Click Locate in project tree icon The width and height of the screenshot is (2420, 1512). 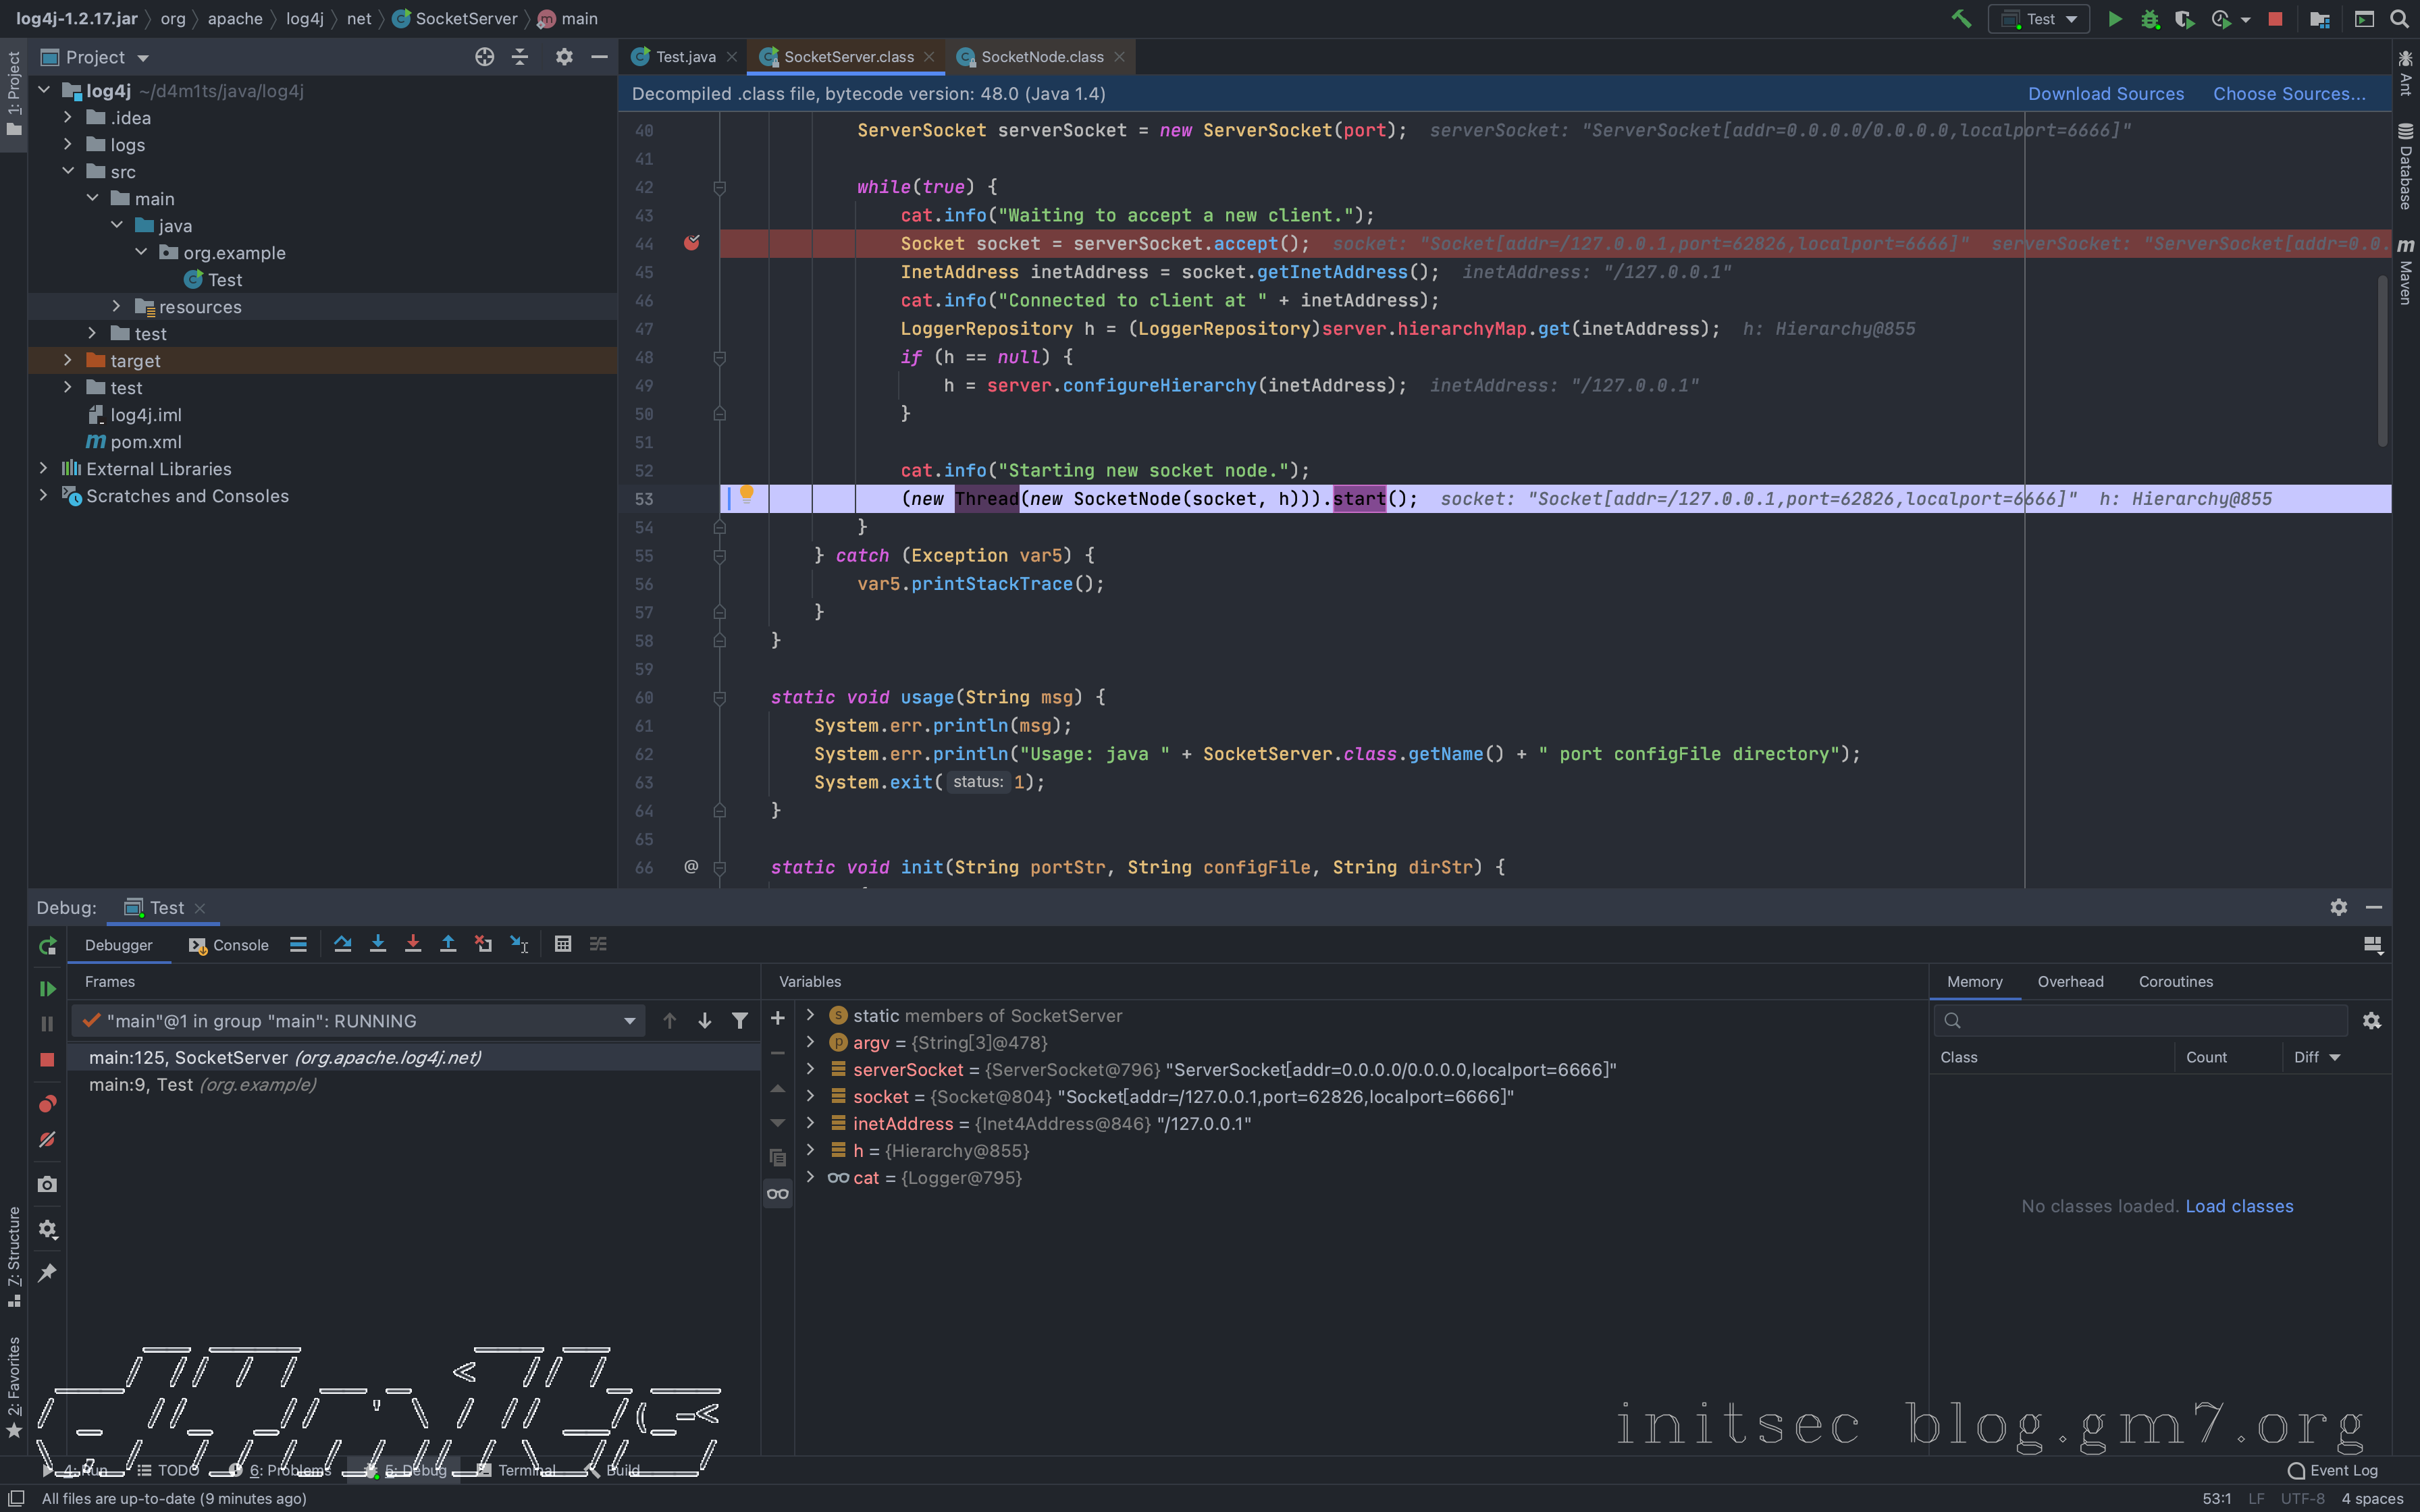pyautogui.click(x=484, y=57)
